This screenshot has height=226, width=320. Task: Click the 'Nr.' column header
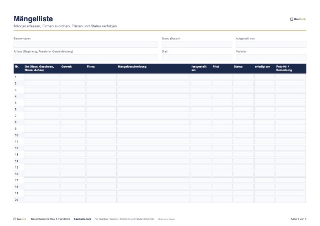[x=17, y=67]
